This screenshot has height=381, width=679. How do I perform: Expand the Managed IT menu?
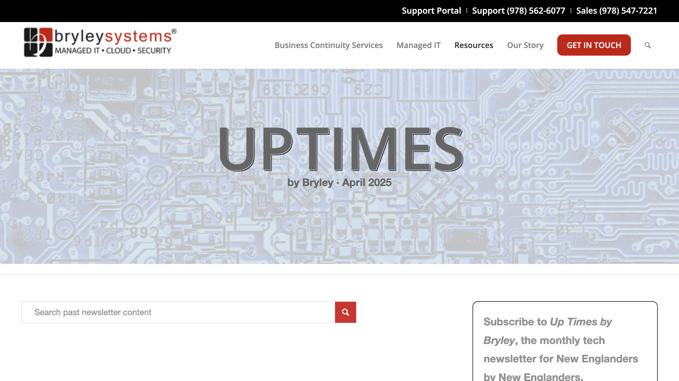[418, 45]
